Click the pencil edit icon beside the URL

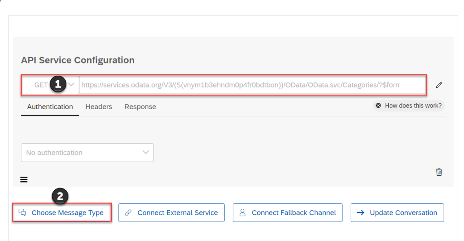[x=439, y=85]
